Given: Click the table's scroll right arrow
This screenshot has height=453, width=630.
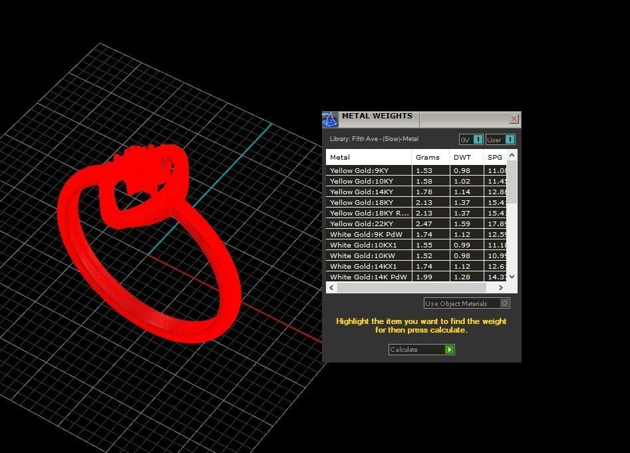Looking at the screenshot, I should pyautogui.click(x=501, y=287).
